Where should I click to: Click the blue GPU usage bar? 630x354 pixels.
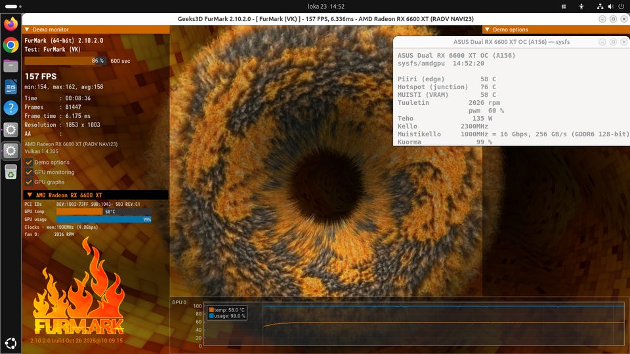click(104, 220)
